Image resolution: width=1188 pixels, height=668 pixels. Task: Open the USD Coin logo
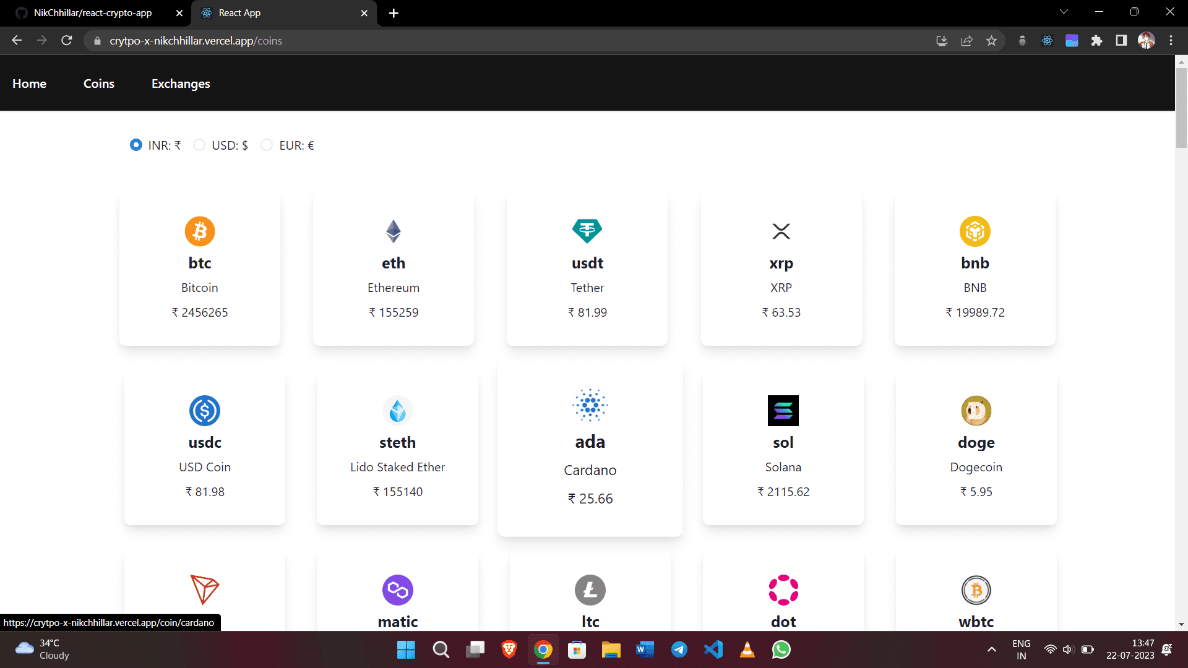point(205,411)
